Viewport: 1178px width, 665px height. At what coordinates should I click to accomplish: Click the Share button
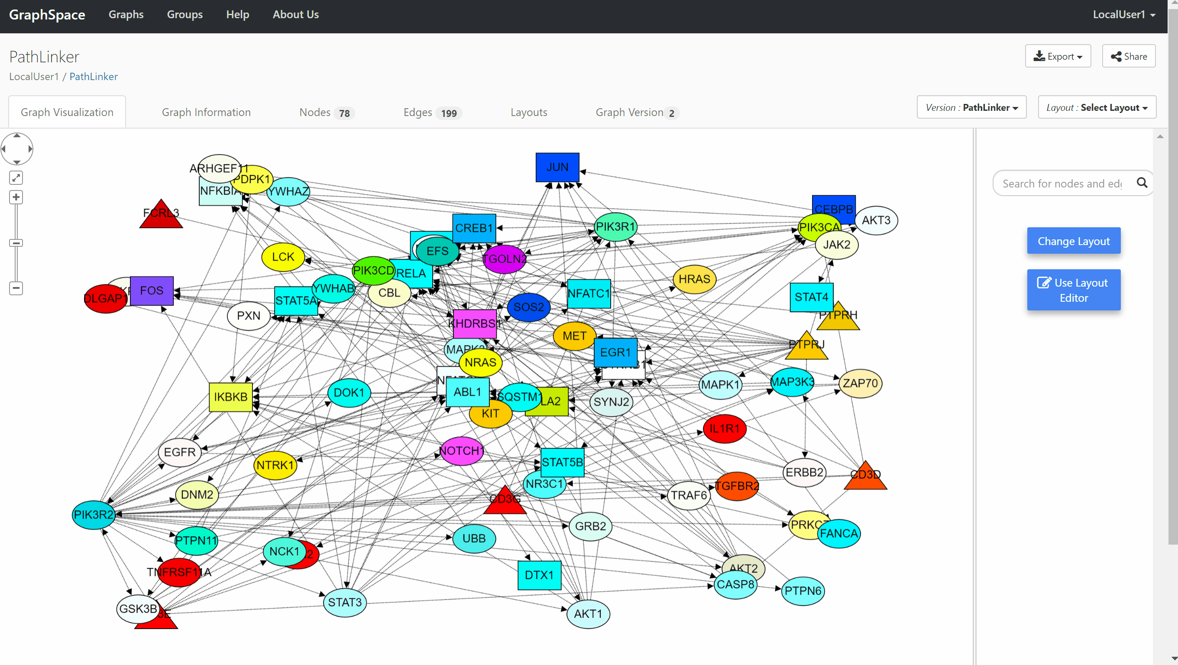[1129, 56]
